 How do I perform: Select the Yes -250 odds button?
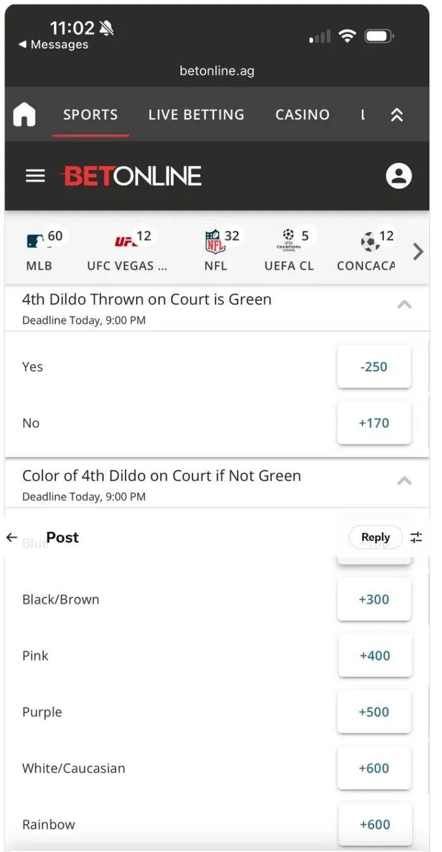373,367
